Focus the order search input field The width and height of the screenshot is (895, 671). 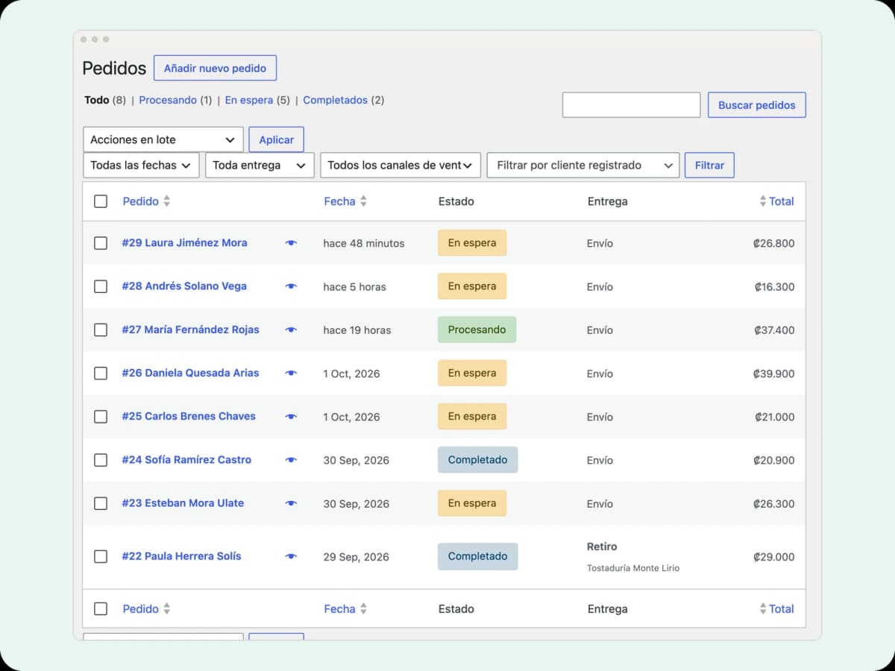631,105
